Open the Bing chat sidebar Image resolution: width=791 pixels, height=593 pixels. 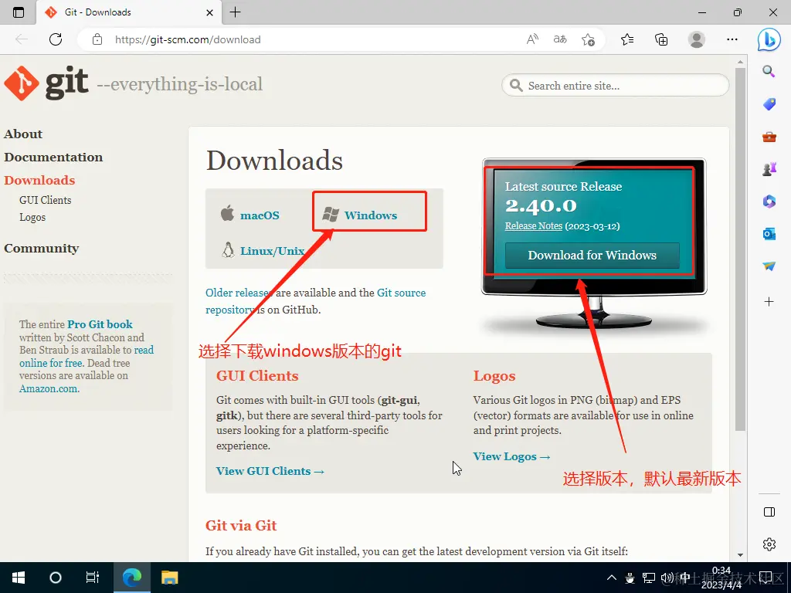pyautogui.click(x=769, y=40)
